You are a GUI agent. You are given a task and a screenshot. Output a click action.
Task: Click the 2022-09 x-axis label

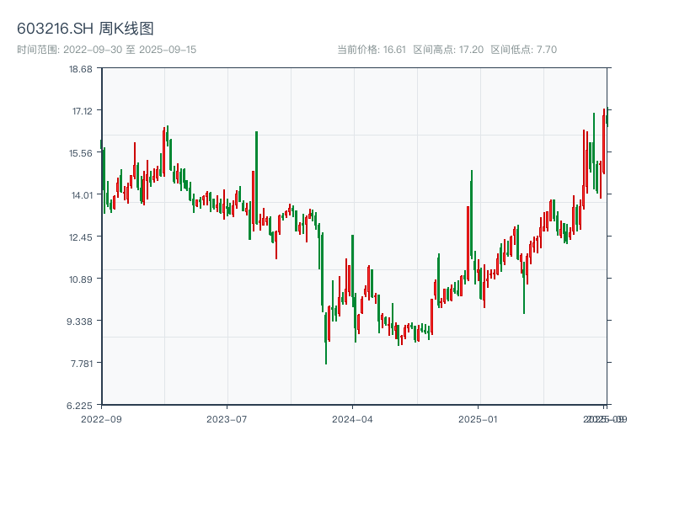[101, 419]
